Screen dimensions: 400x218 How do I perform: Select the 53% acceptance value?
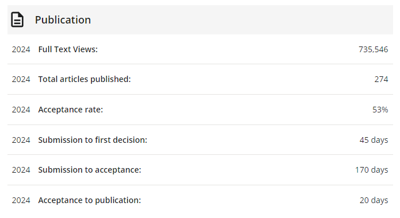click(380, 110)
